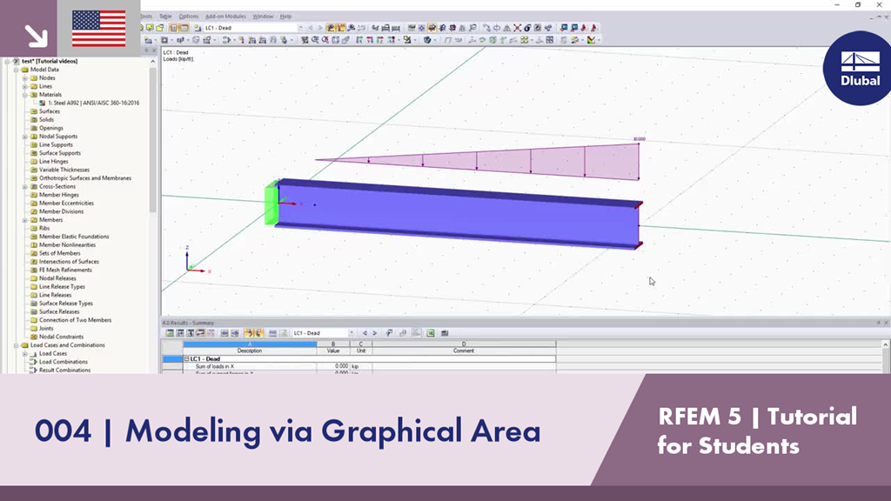Viewport: 891px width, 501px height.
Task: Click the red X delete icon in toolbar
Action: [518, 28]
